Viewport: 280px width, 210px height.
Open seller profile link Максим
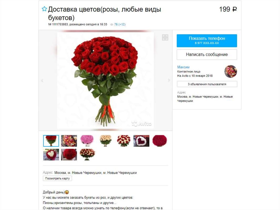pos(183,67)
